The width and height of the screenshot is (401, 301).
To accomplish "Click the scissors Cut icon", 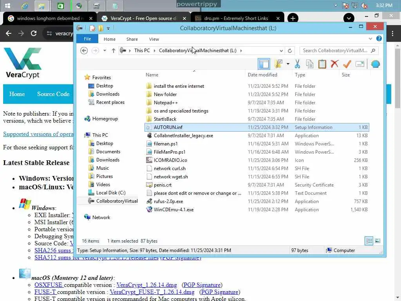I will 297,64.
